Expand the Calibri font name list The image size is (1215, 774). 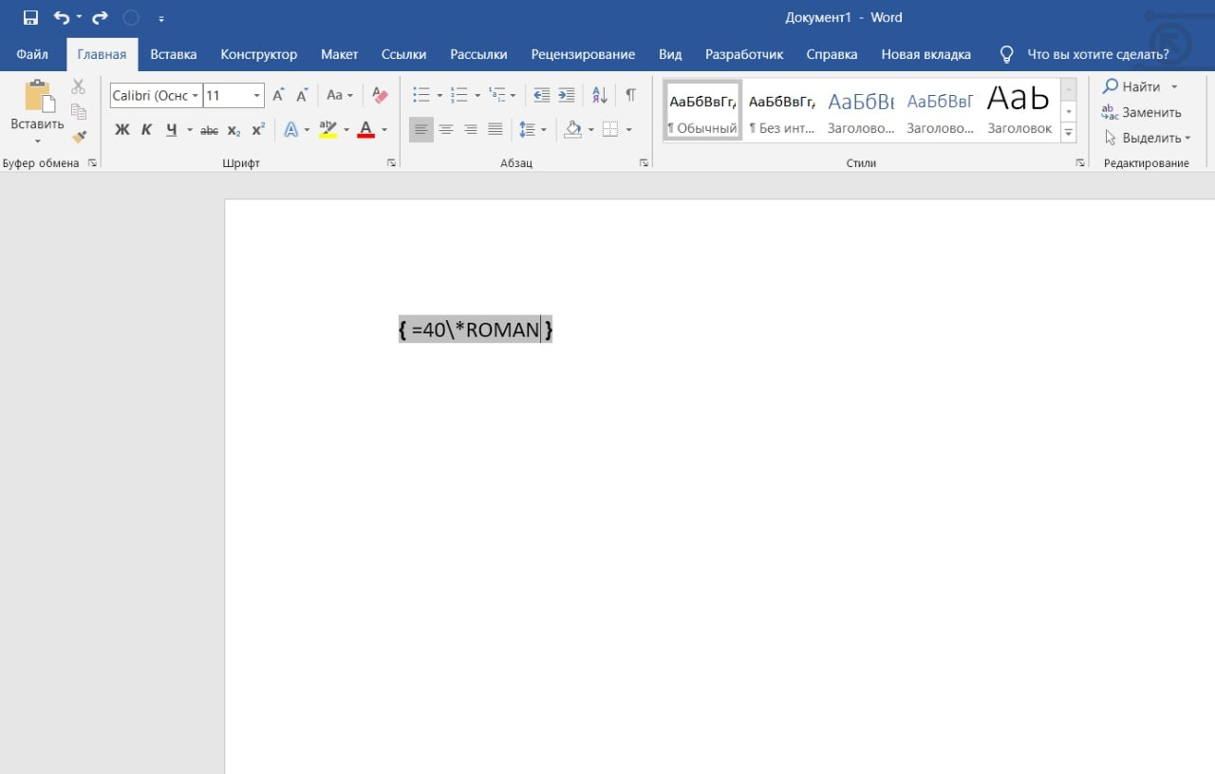[195, 96]
